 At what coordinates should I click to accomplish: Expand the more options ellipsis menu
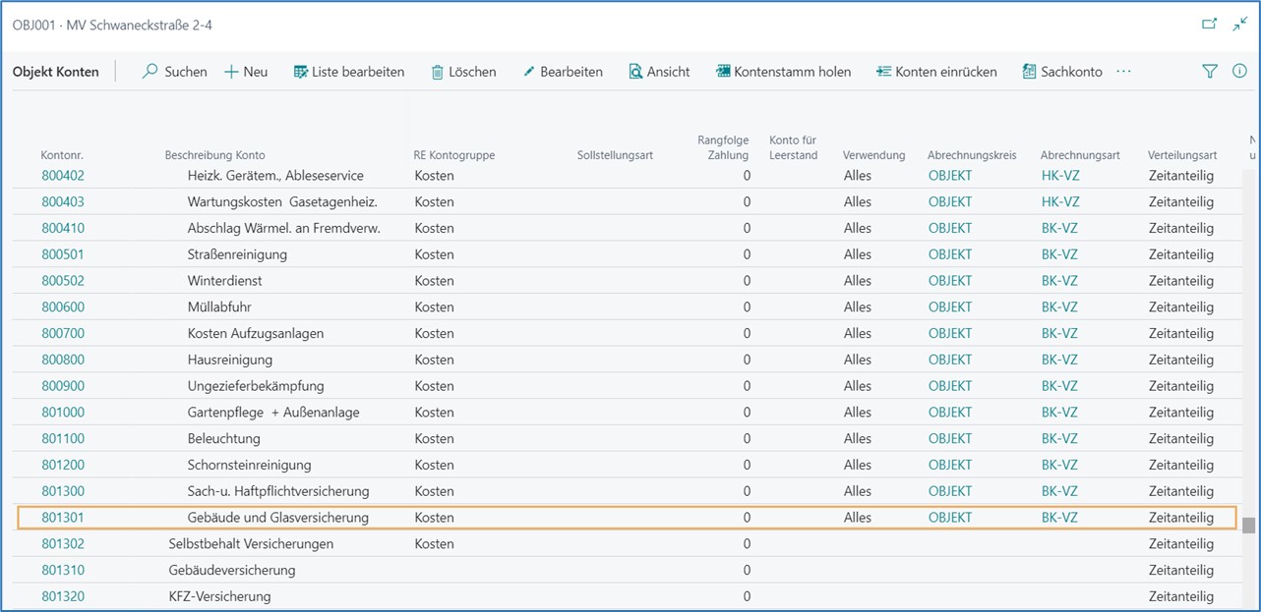(1124, 72)
